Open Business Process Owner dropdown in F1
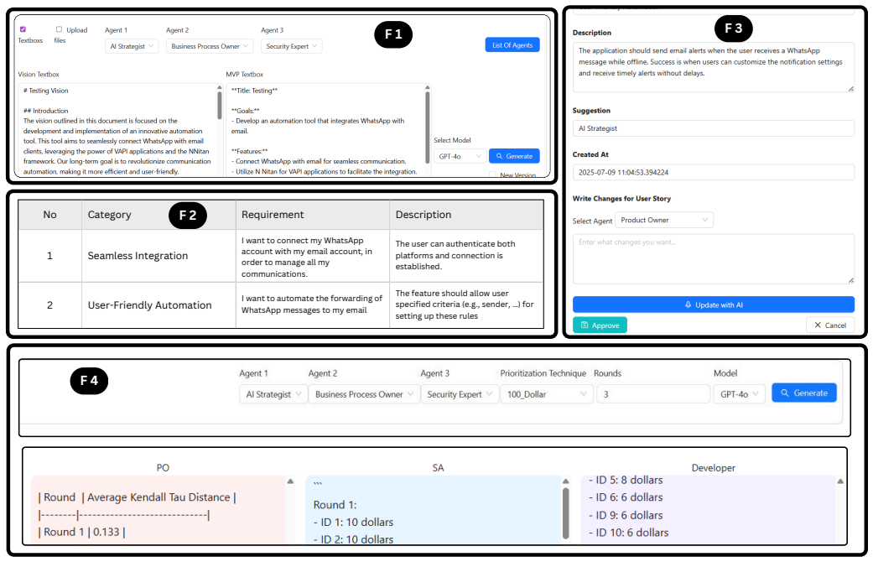873x562 pixels. 210,46
